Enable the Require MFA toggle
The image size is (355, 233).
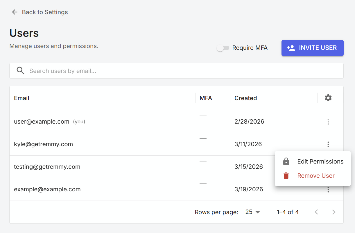tap(223, 47)
